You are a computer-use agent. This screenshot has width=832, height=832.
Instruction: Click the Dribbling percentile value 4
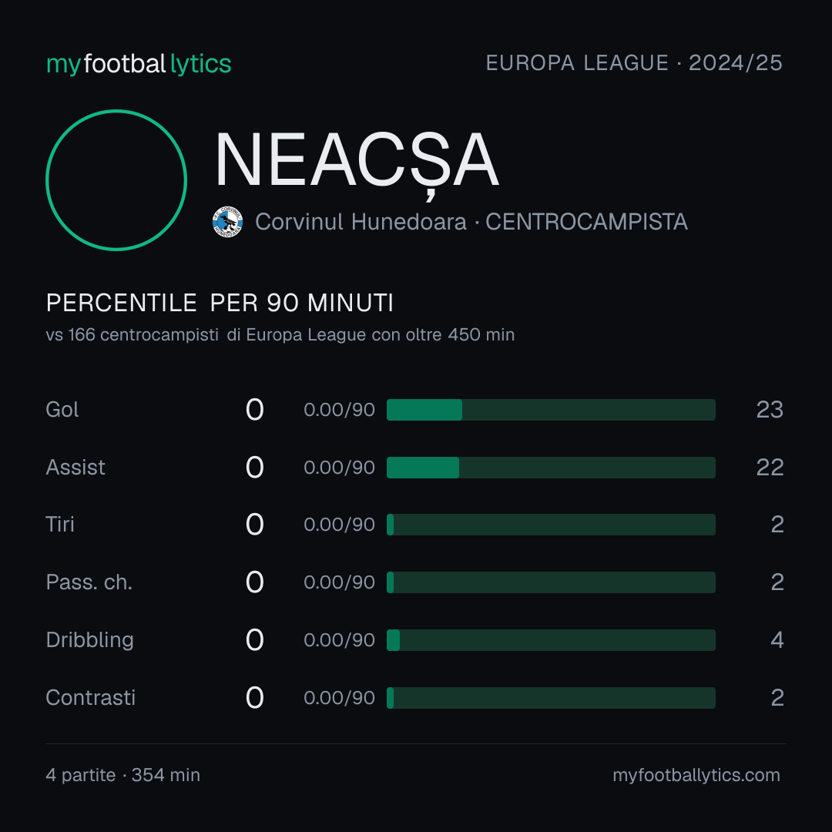point(777,640)
